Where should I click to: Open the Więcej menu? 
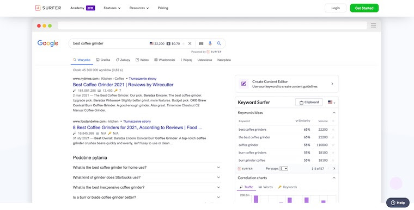pos(186,60)
